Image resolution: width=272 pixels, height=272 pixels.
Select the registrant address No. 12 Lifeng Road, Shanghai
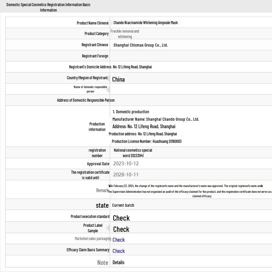[x=132, y=67]
